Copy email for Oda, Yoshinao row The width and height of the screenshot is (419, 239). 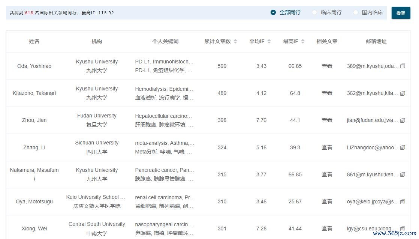click(x=403, y=66)
